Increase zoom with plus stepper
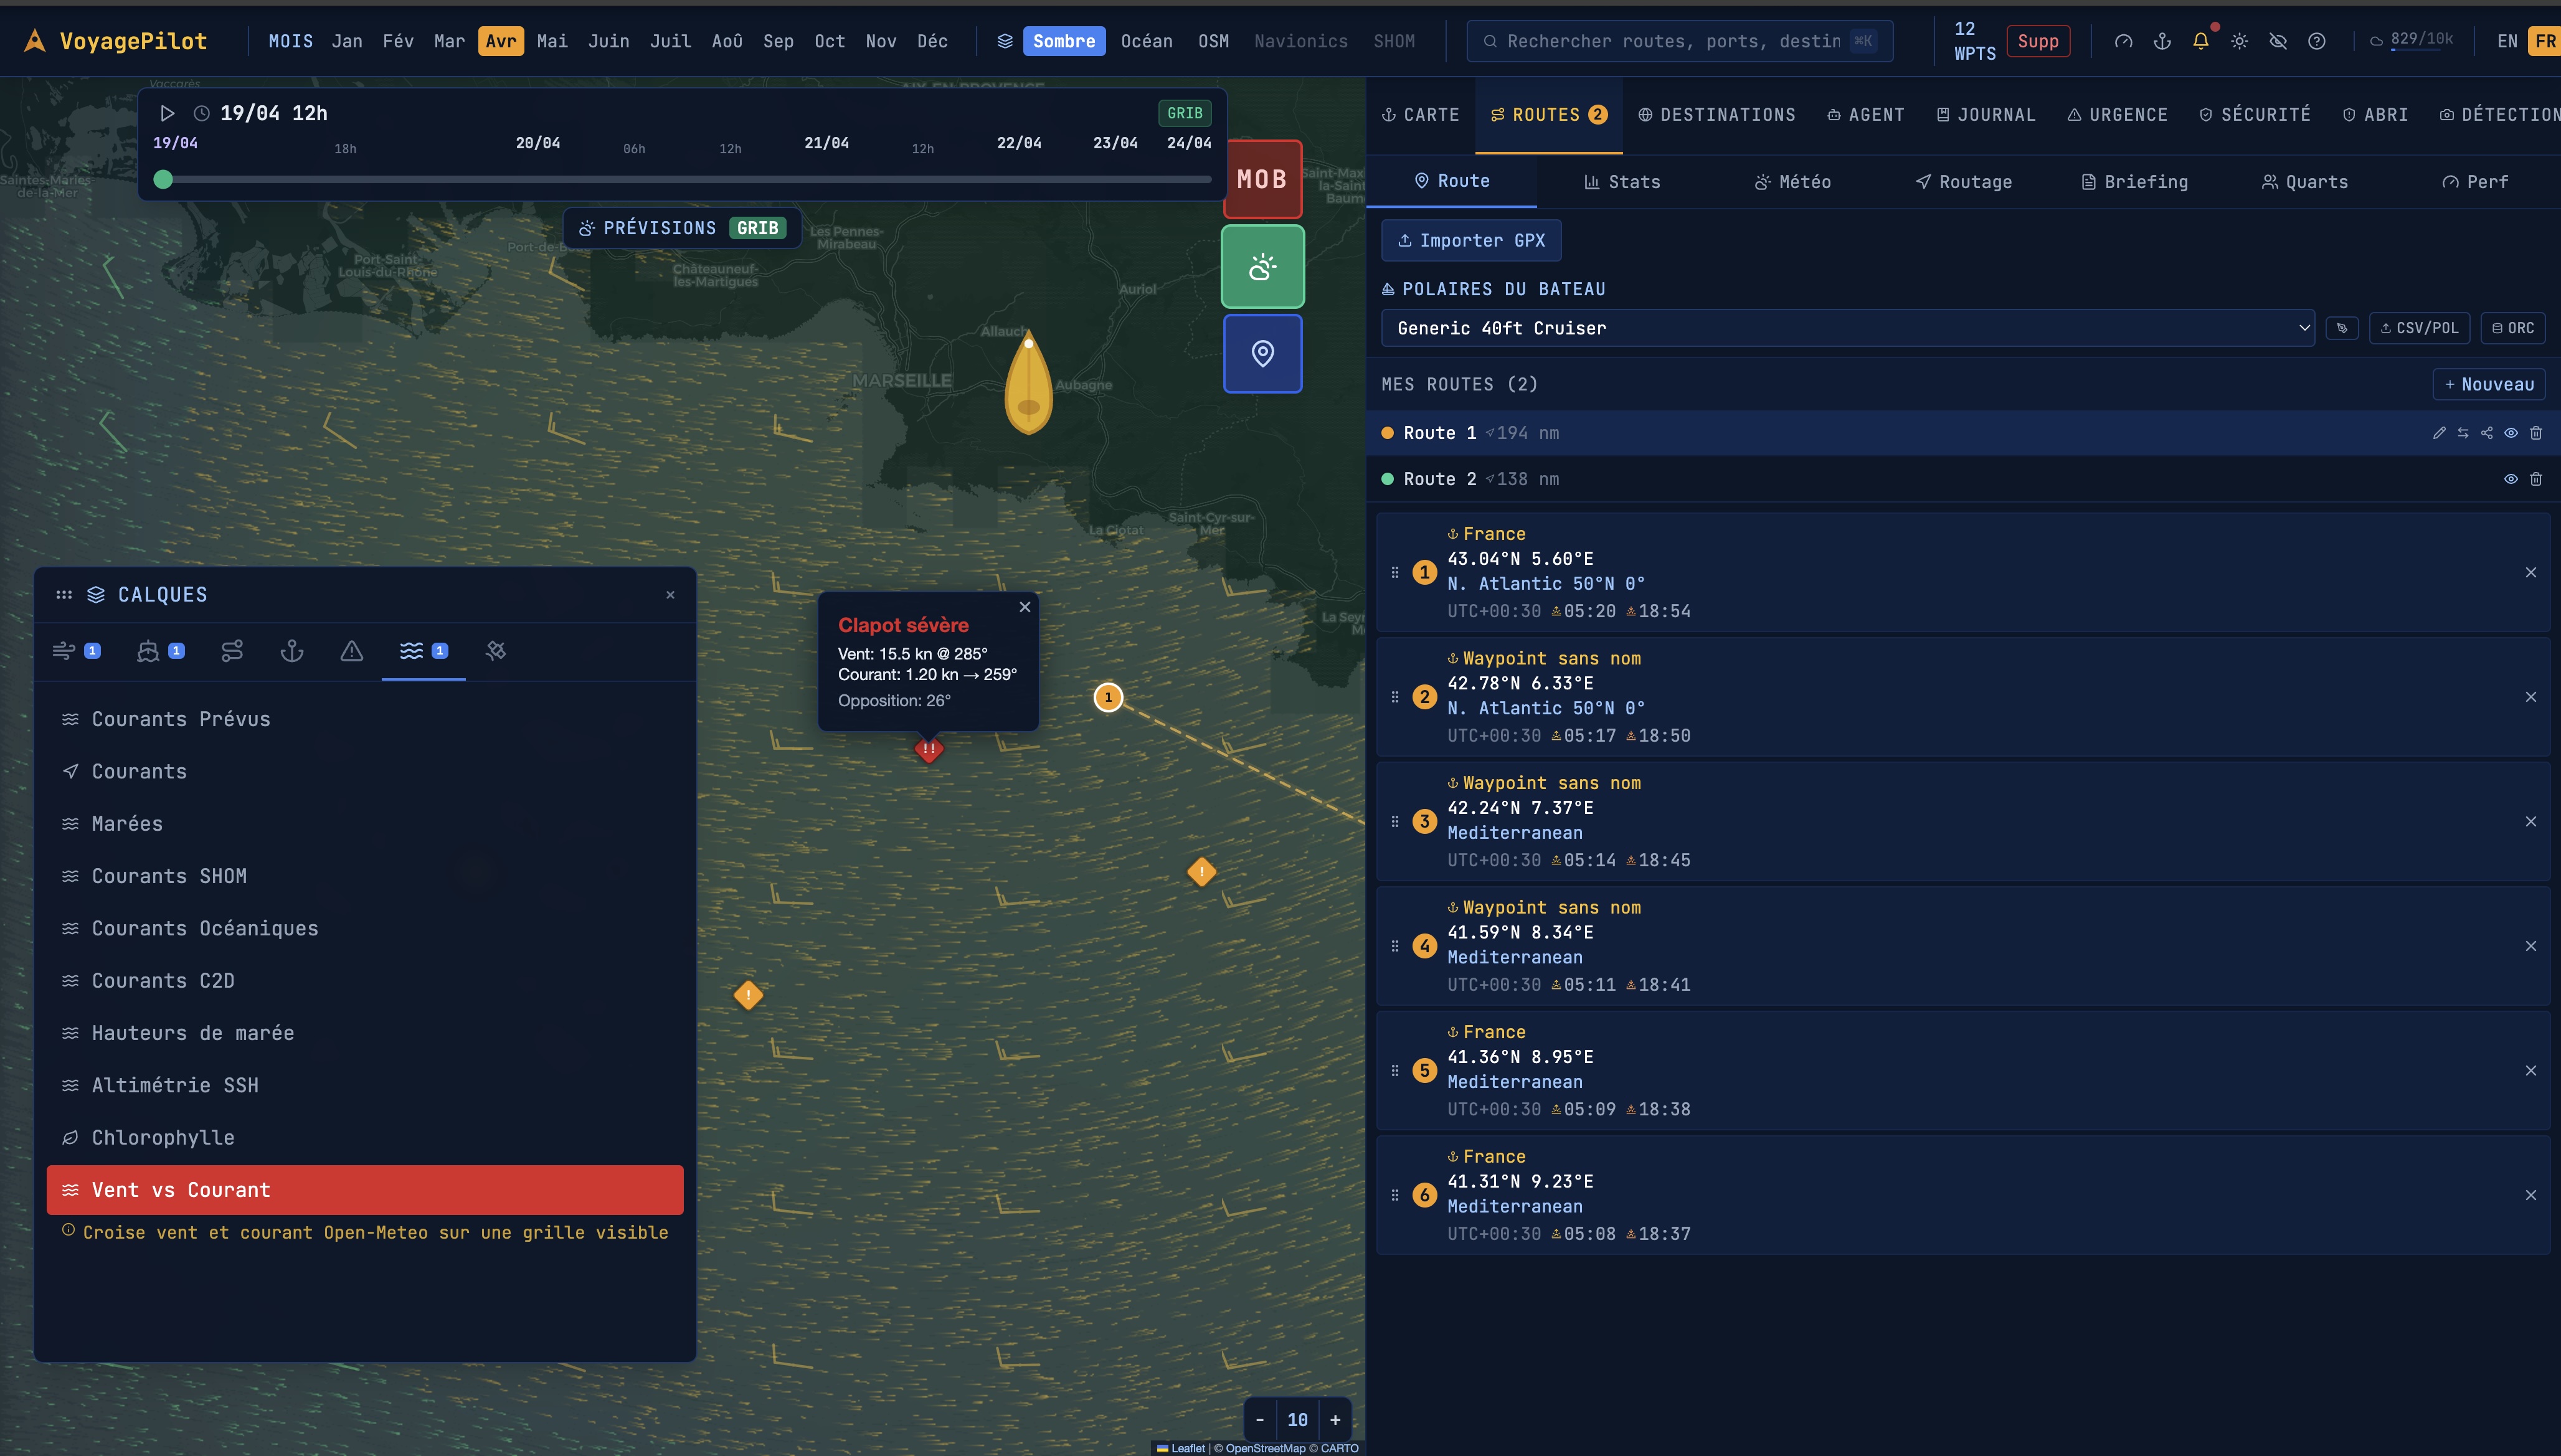Viewport: 2561px width, 1456px height. [1335, 1420]
